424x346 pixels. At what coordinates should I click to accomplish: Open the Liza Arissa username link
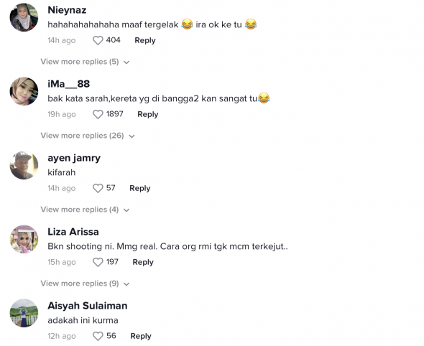tap(73, 232)
